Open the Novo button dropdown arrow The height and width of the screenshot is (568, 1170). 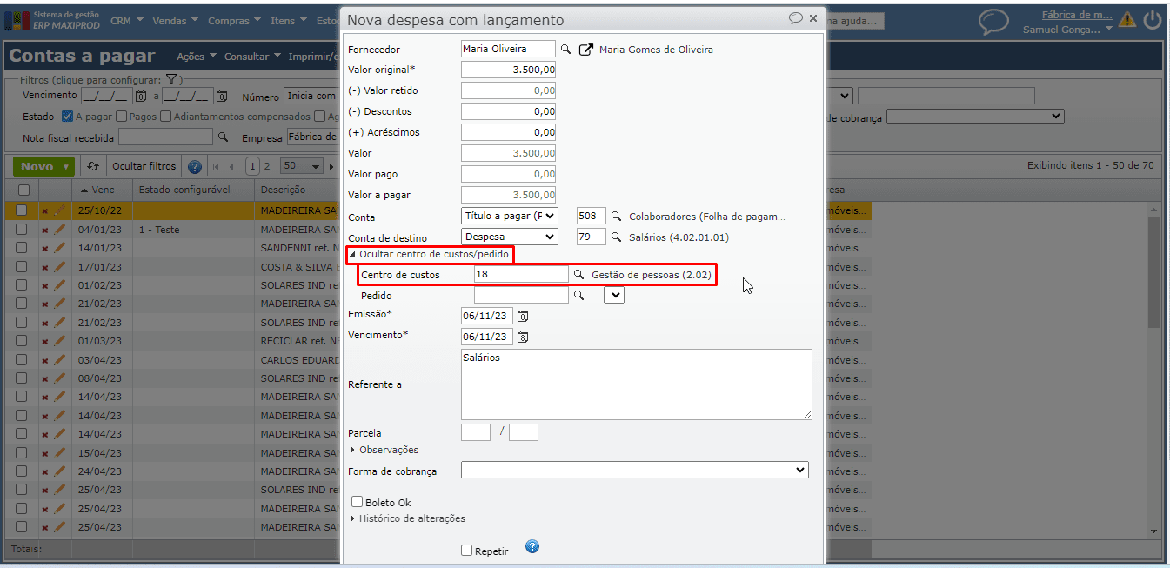coord(67,167)
